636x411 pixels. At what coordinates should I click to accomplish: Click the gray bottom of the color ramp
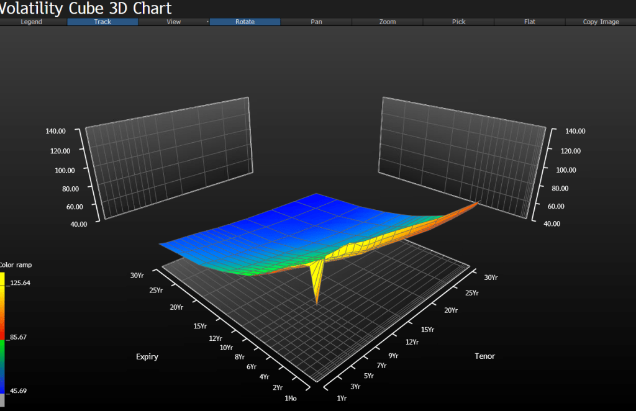(2, 400)
